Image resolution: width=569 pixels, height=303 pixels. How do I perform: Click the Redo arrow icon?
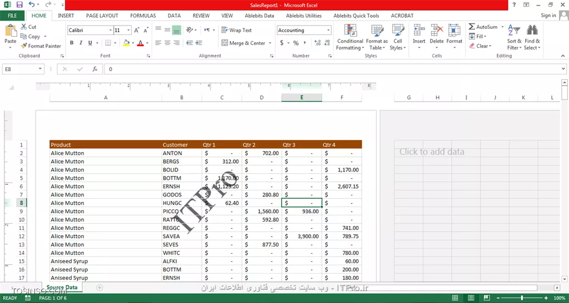tap(48, 4)
